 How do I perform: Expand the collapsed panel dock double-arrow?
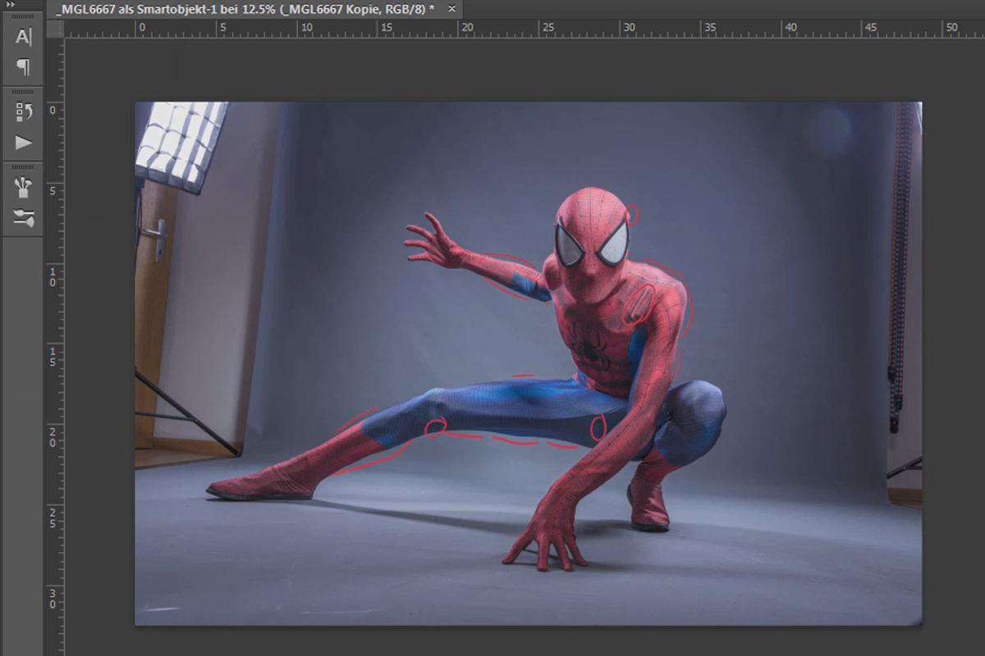11,4
